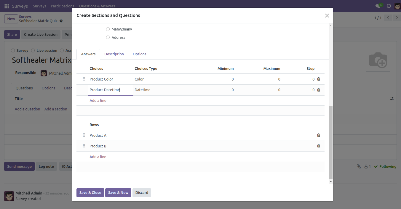Click the dialog vertical scrollbar thumb

coord(331,143)
